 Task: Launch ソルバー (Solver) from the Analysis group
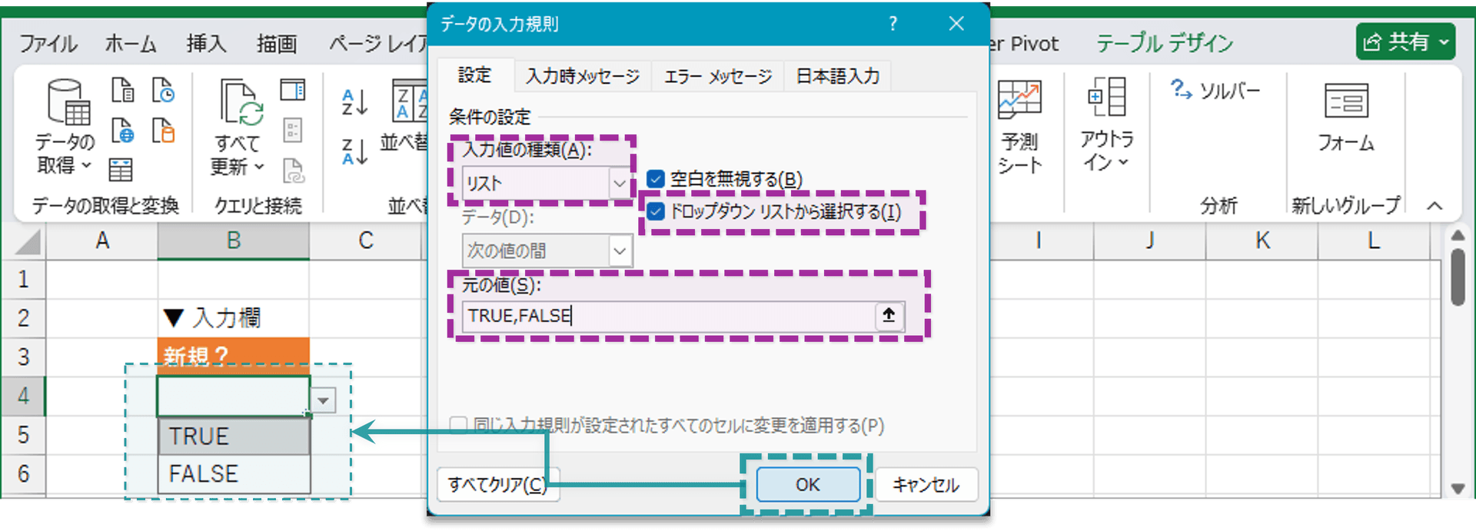click(x=1215, y=91)
